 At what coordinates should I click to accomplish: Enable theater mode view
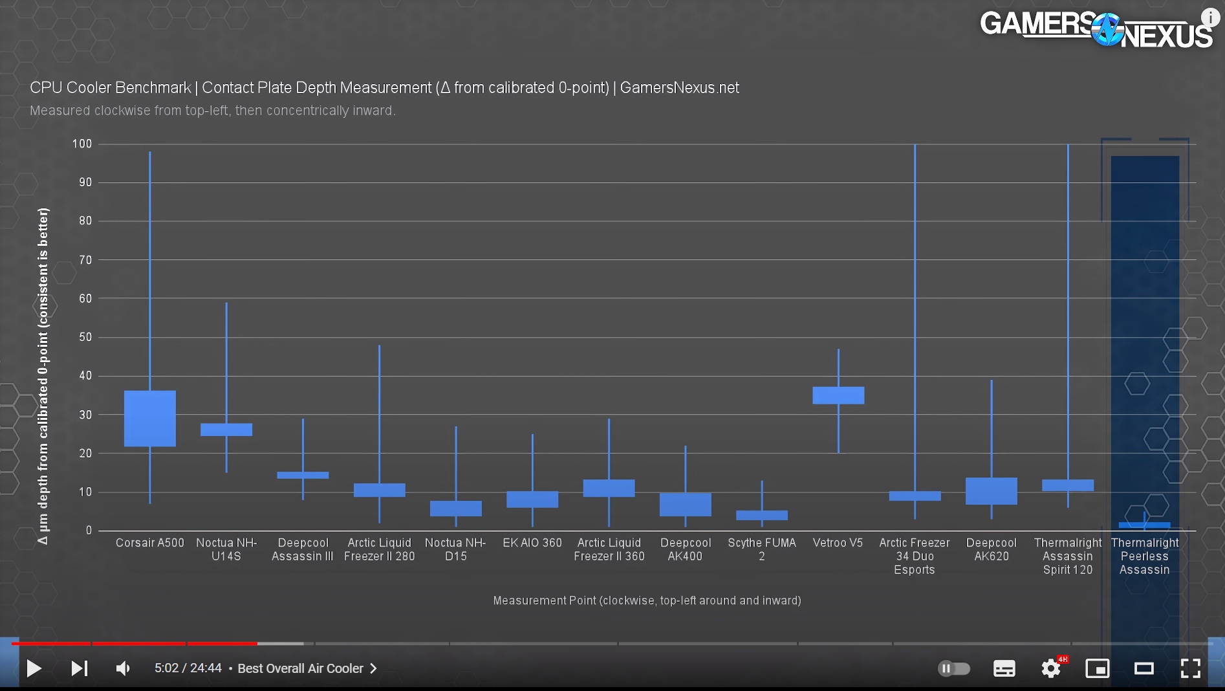(1144, 668)
